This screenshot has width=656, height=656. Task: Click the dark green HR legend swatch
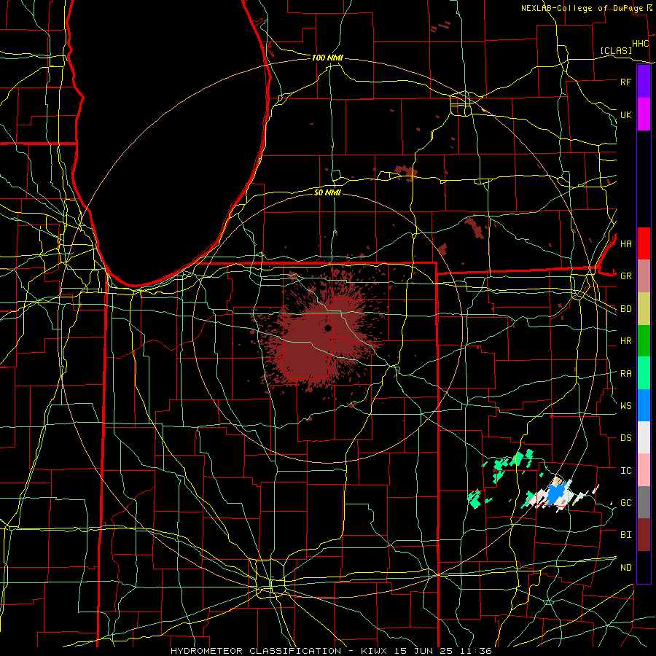pyautogui.click(x=644, y=341)
